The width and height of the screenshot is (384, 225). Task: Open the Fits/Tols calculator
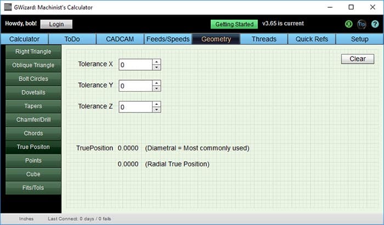click(33, 188)
